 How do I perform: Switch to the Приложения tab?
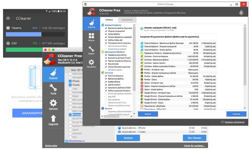pyautogui.click(x=127, y=20)
